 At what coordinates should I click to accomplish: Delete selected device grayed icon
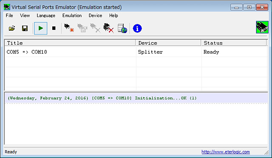point(95,28)
